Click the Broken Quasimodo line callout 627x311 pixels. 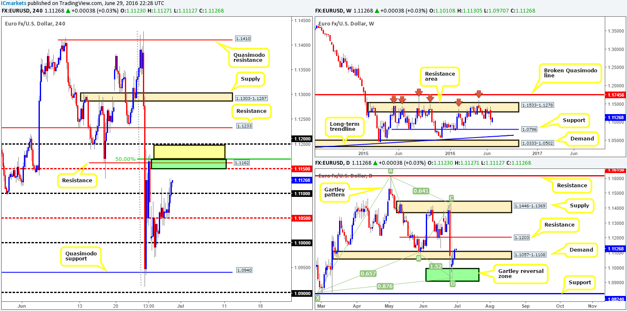coord(571,73)
